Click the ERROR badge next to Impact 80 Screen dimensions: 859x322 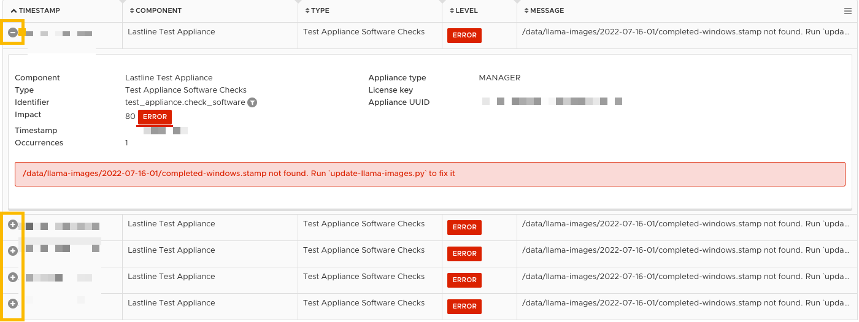point(155,117)
